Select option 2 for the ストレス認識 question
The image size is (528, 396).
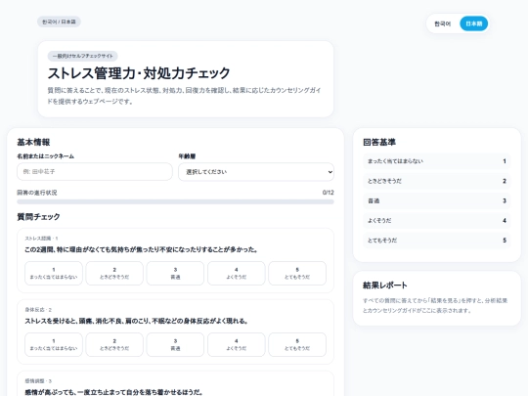(114, 273)
